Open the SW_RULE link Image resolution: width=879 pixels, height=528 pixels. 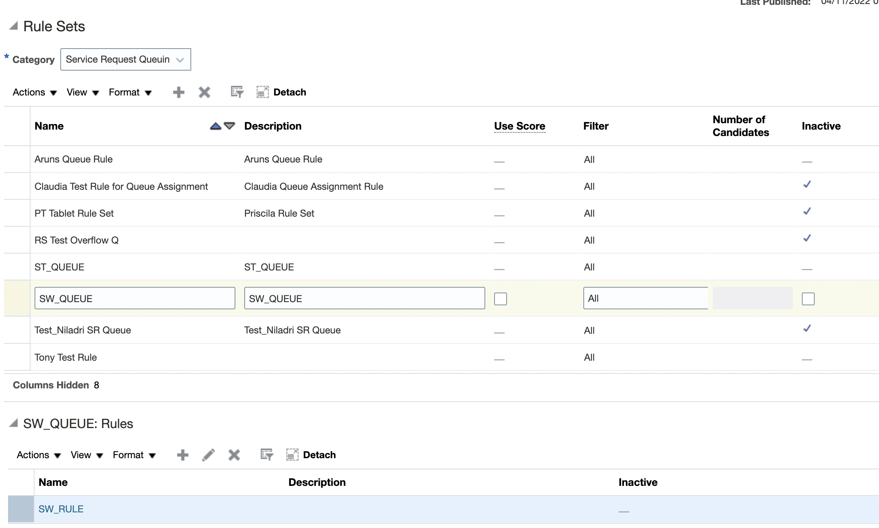point(61,509)
